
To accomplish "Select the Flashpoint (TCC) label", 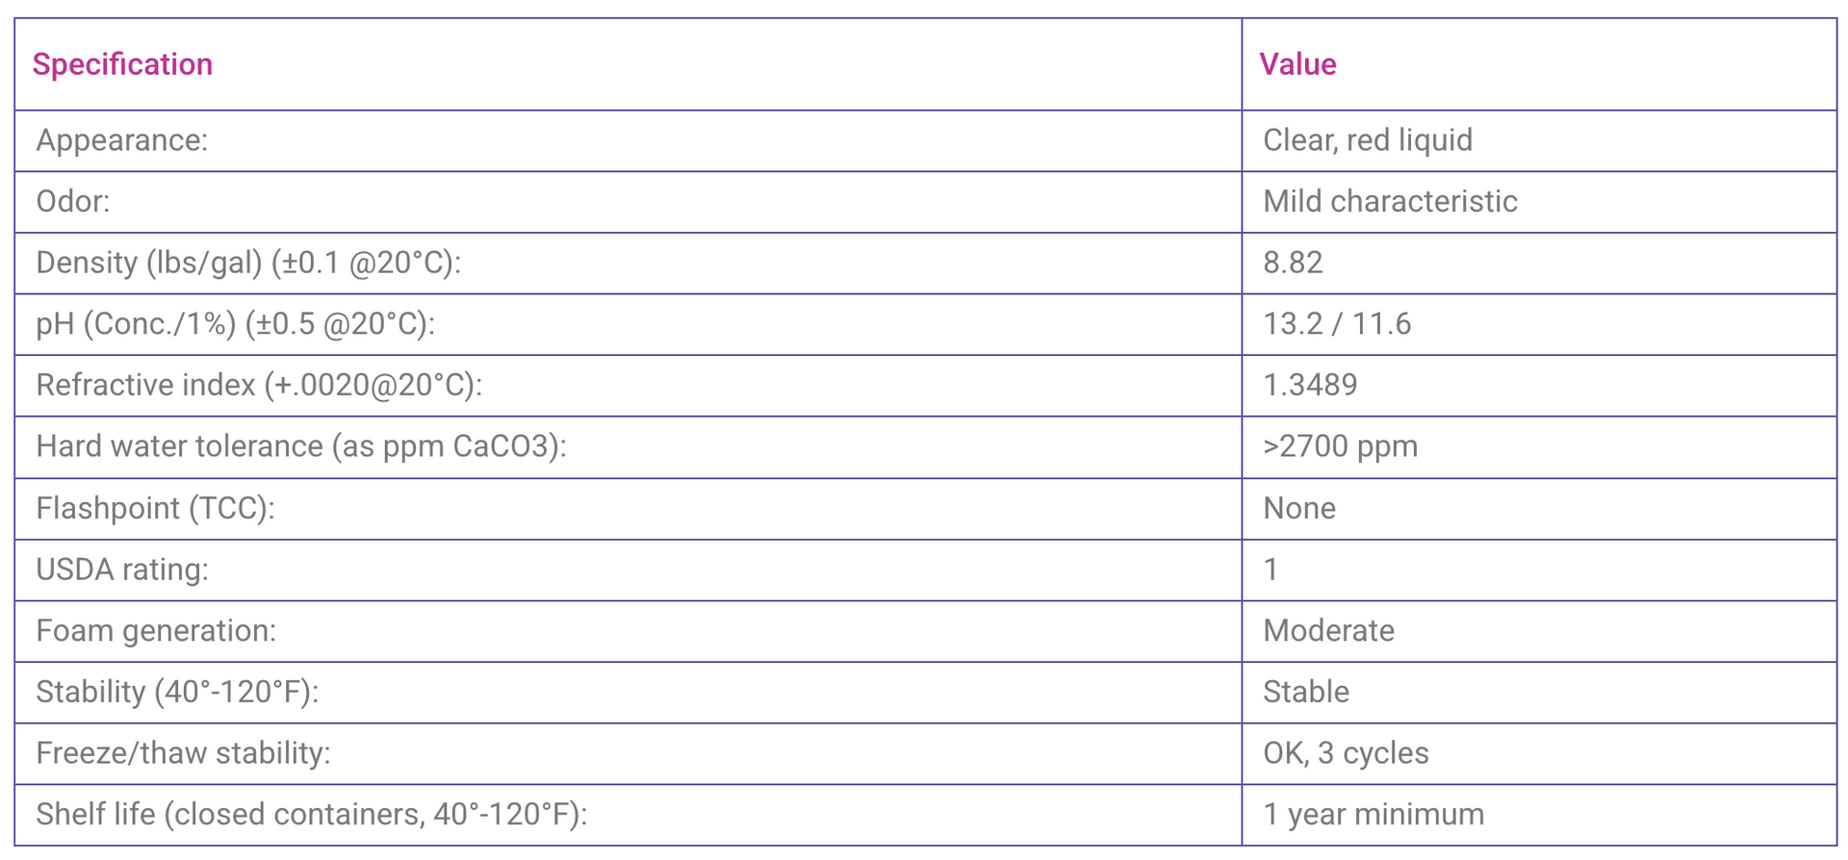I will click(155, 508).
